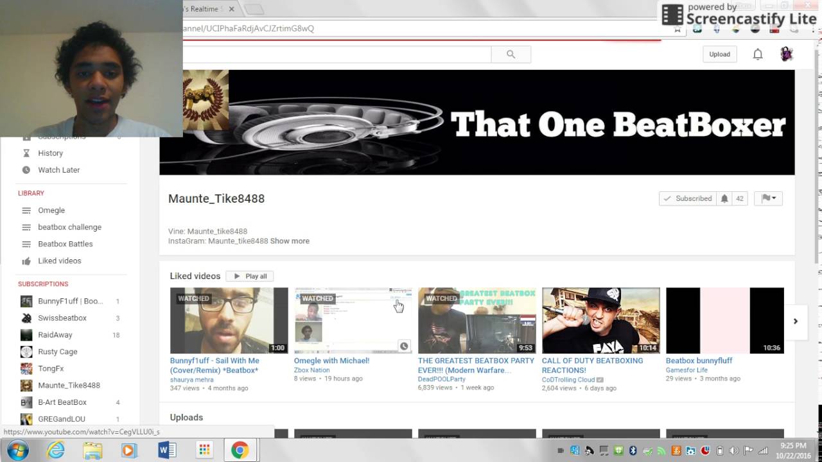The image size is (822, 462).
Task: Click the History hourglass icon
Action: 26,153
